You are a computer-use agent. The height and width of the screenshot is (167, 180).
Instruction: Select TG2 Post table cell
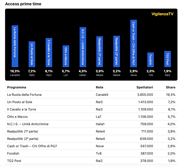14,161
